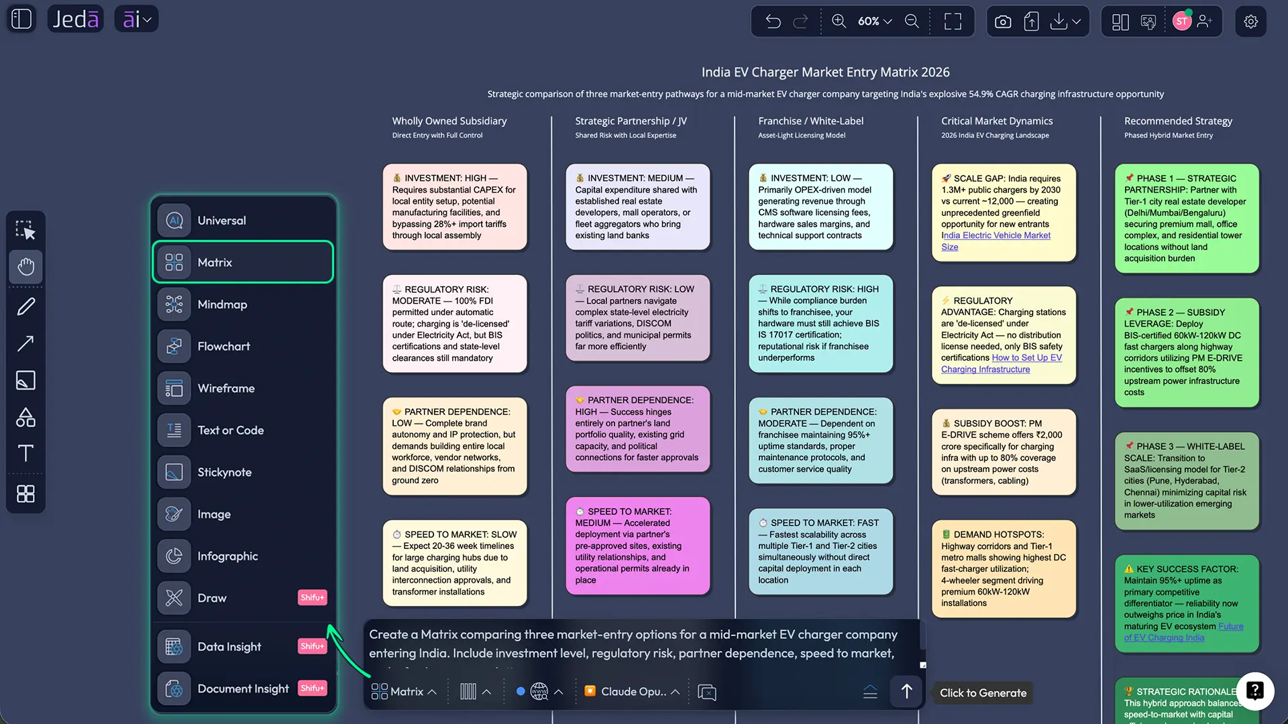This screenshot has height=724, width=1288.
Task: Expand the Matrix mode selector in prompt bar
Action: click(x=404, y=692)
